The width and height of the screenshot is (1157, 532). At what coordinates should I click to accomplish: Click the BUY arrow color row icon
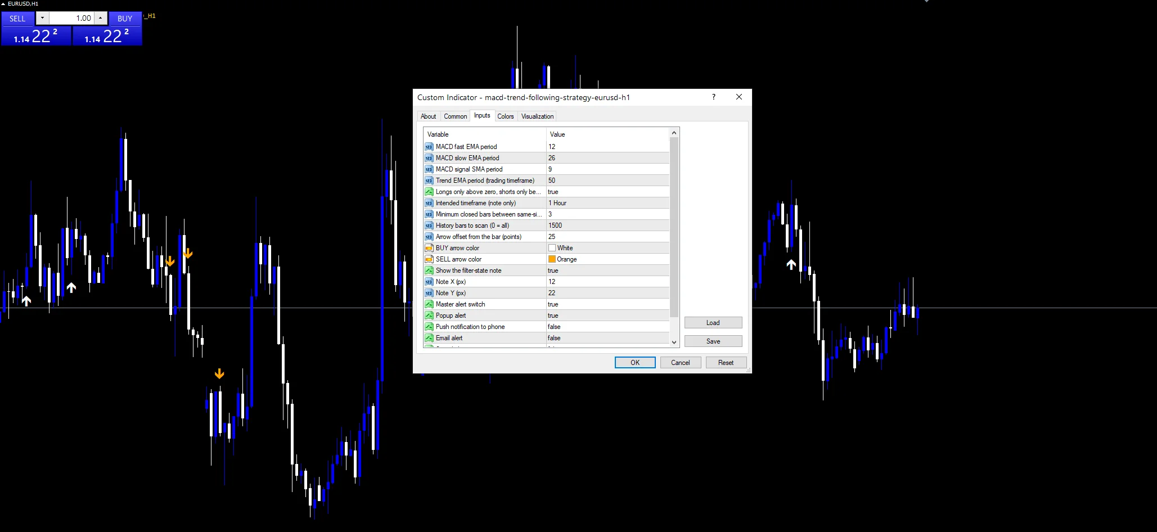pyautogui.click(x=429, y=248)
